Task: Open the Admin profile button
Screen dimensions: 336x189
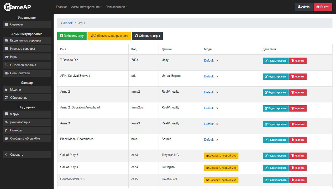Action: (304, 7)
